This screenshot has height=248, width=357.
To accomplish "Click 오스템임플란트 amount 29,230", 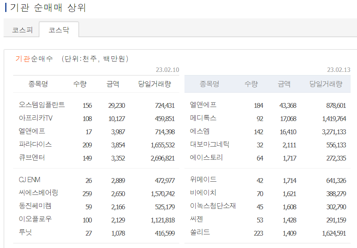I will 117,106.
